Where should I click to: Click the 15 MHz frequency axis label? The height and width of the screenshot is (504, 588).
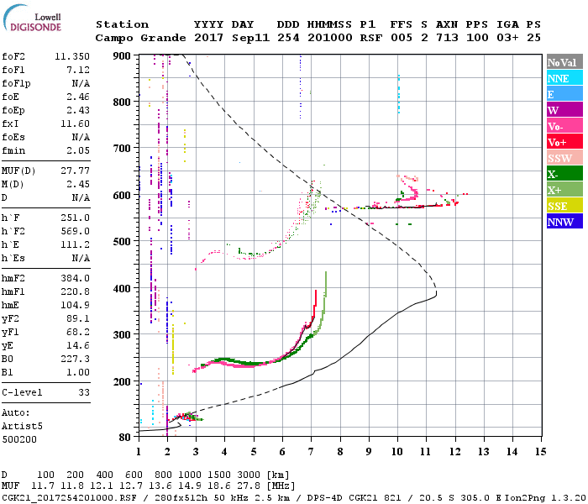click(540, 452)
